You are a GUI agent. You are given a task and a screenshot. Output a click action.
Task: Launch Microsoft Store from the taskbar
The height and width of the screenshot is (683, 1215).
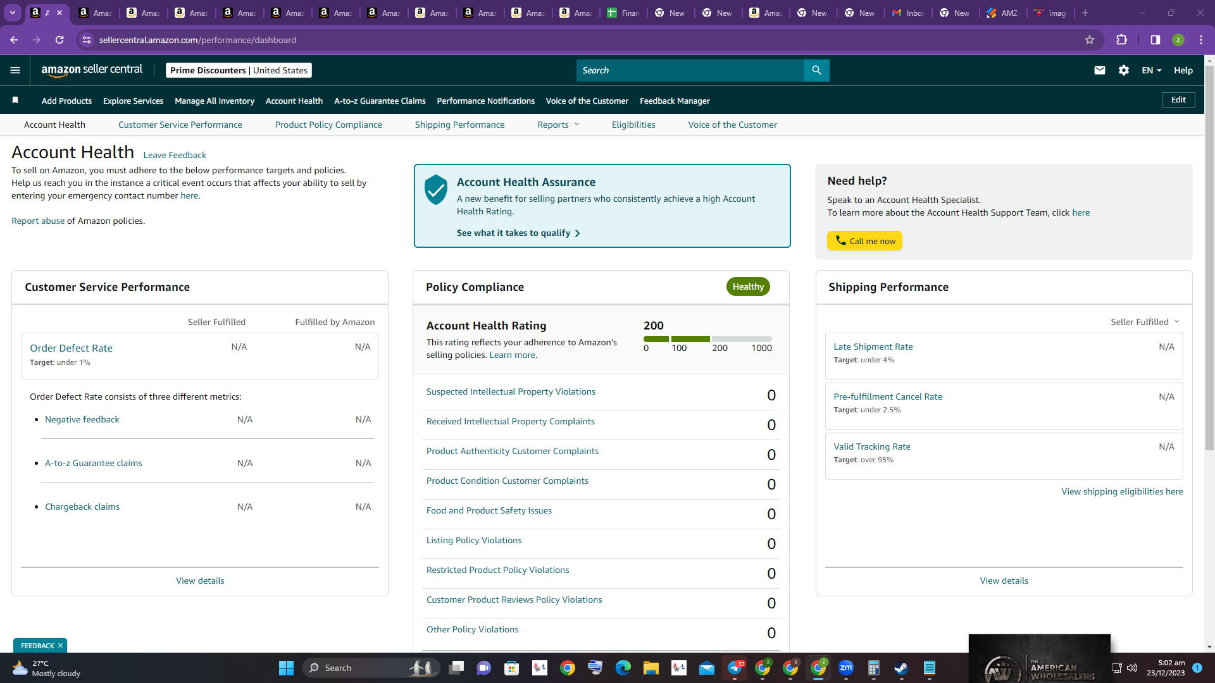click(x=512, y=668)
